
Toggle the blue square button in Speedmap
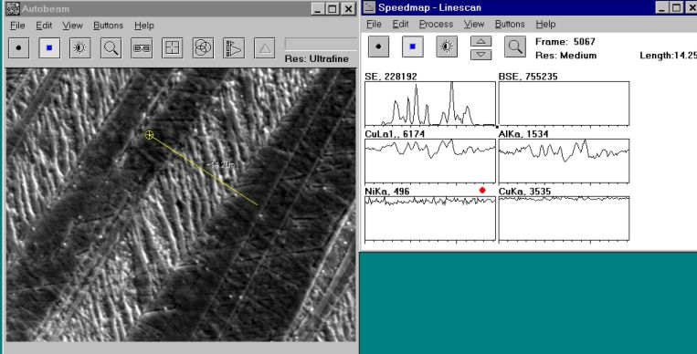tap(413, 47)
